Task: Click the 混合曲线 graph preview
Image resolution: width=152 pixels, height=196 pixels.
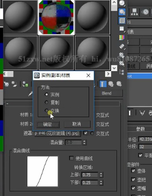Action: (x=43, y=171)
